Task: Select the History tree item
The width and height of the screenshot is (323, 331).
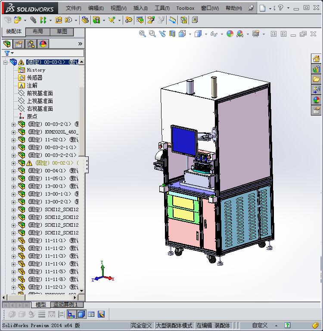Action: tap(36, 70)
